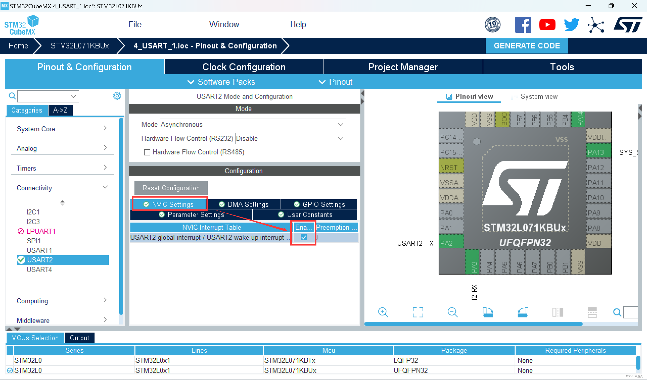Zoom out of the pinout chip view
The image size is (647, 380).
tap(453, 312)
